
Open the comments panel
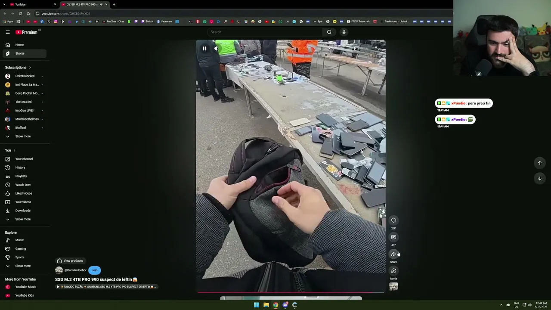click(x=393, y=237)
